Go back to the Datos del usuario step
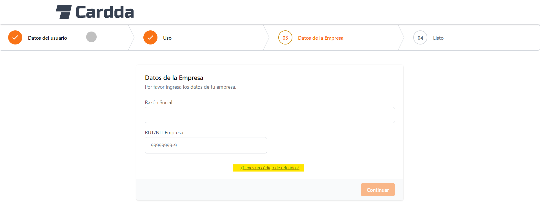 [47, 38]
